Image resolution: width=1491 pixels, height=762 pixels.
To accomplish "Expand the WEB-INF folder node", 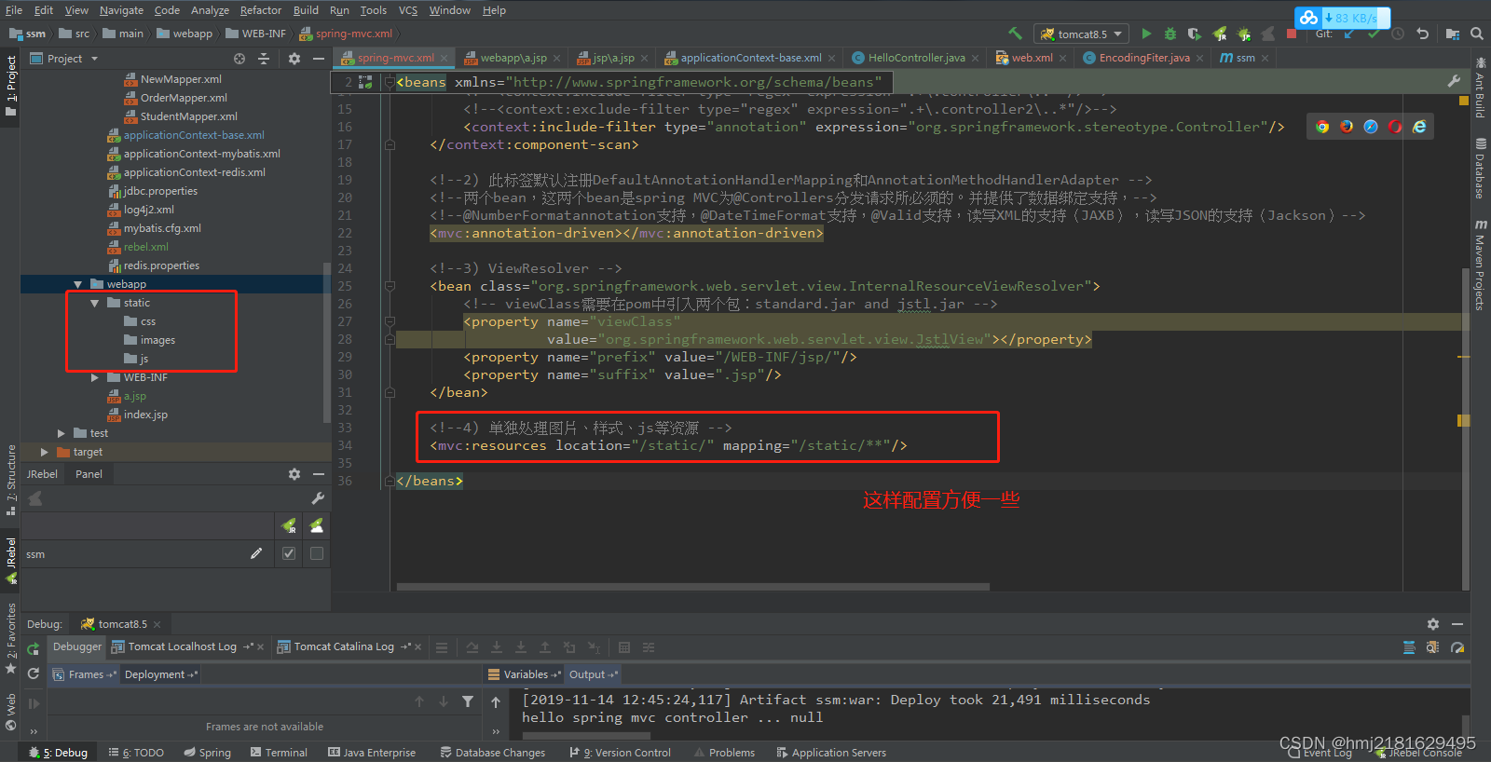I will point(94,377).
